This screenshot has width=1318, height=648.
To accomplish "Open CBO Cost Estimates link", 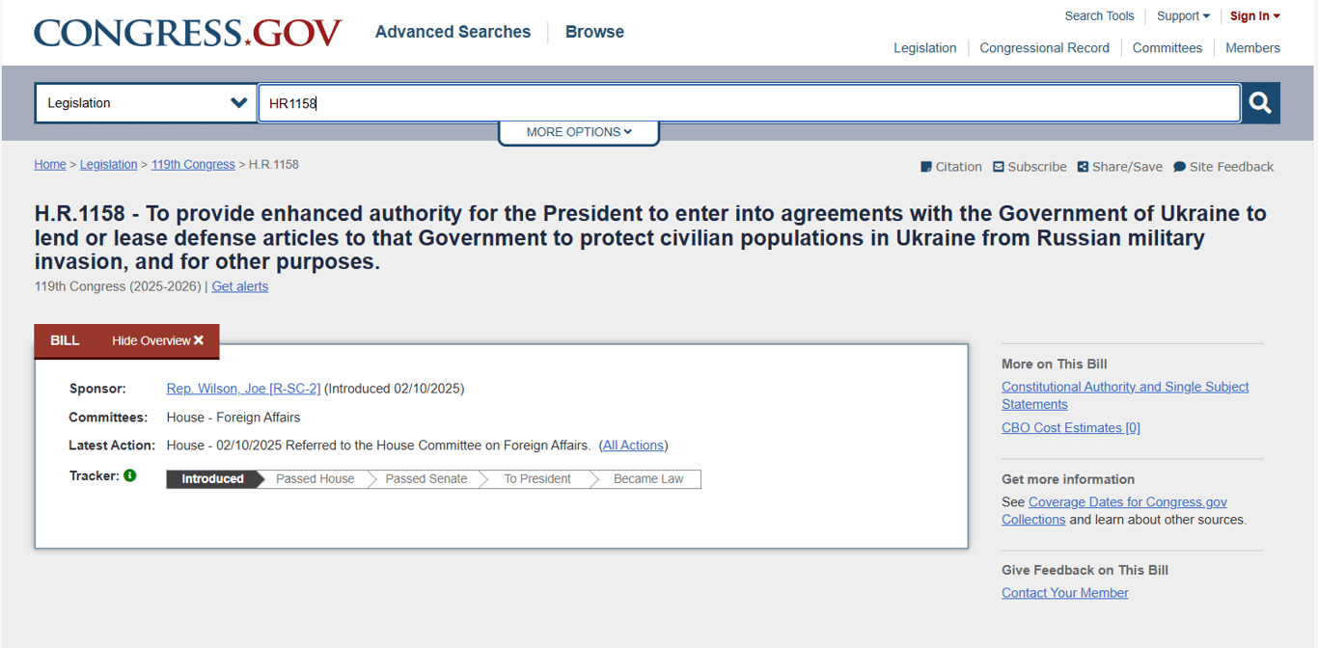I will [1070, 428].
